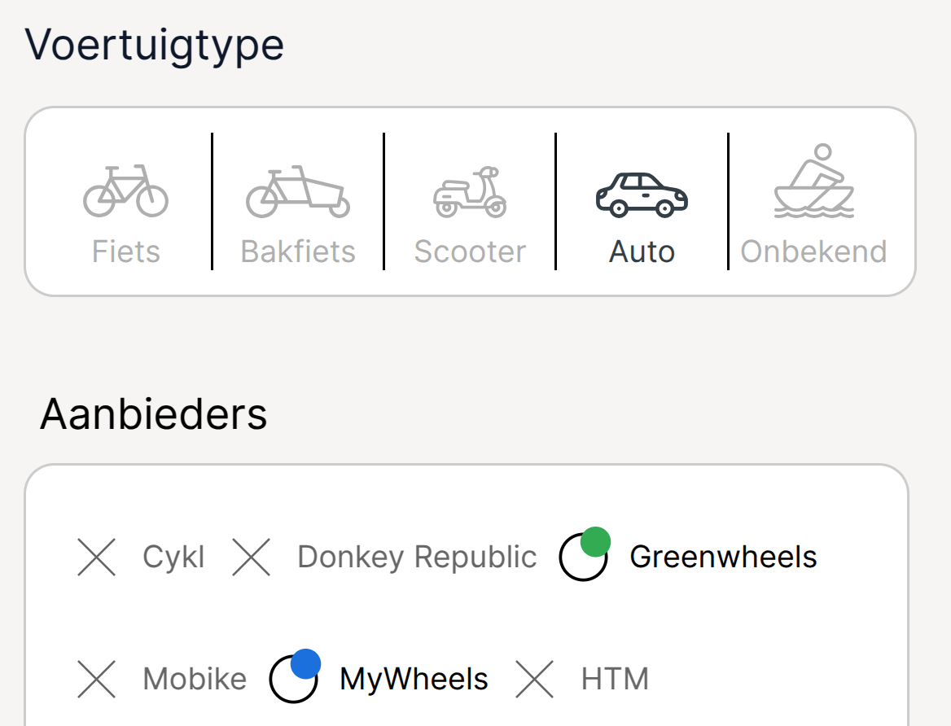Disable the Greenwheels provider toggle

click(585, 554)
